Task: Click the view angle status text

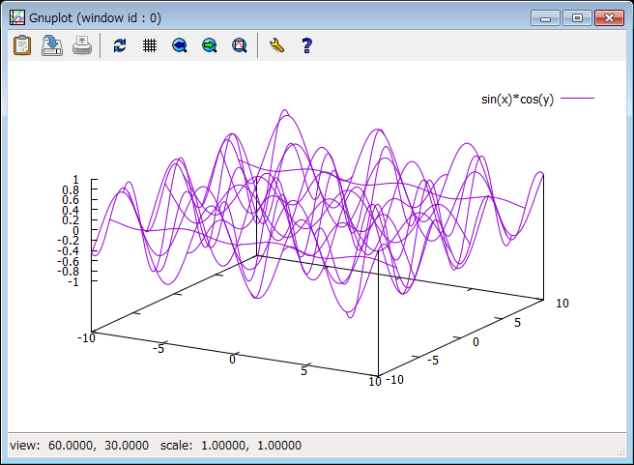Action: (78, 446)
